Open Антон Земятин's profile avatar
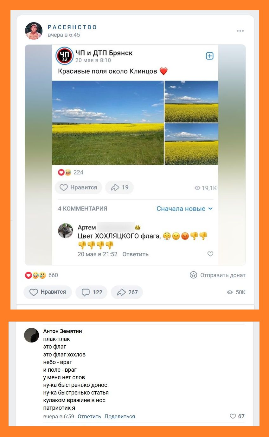This screenshot has height=437, width=269. click(31, 335)
